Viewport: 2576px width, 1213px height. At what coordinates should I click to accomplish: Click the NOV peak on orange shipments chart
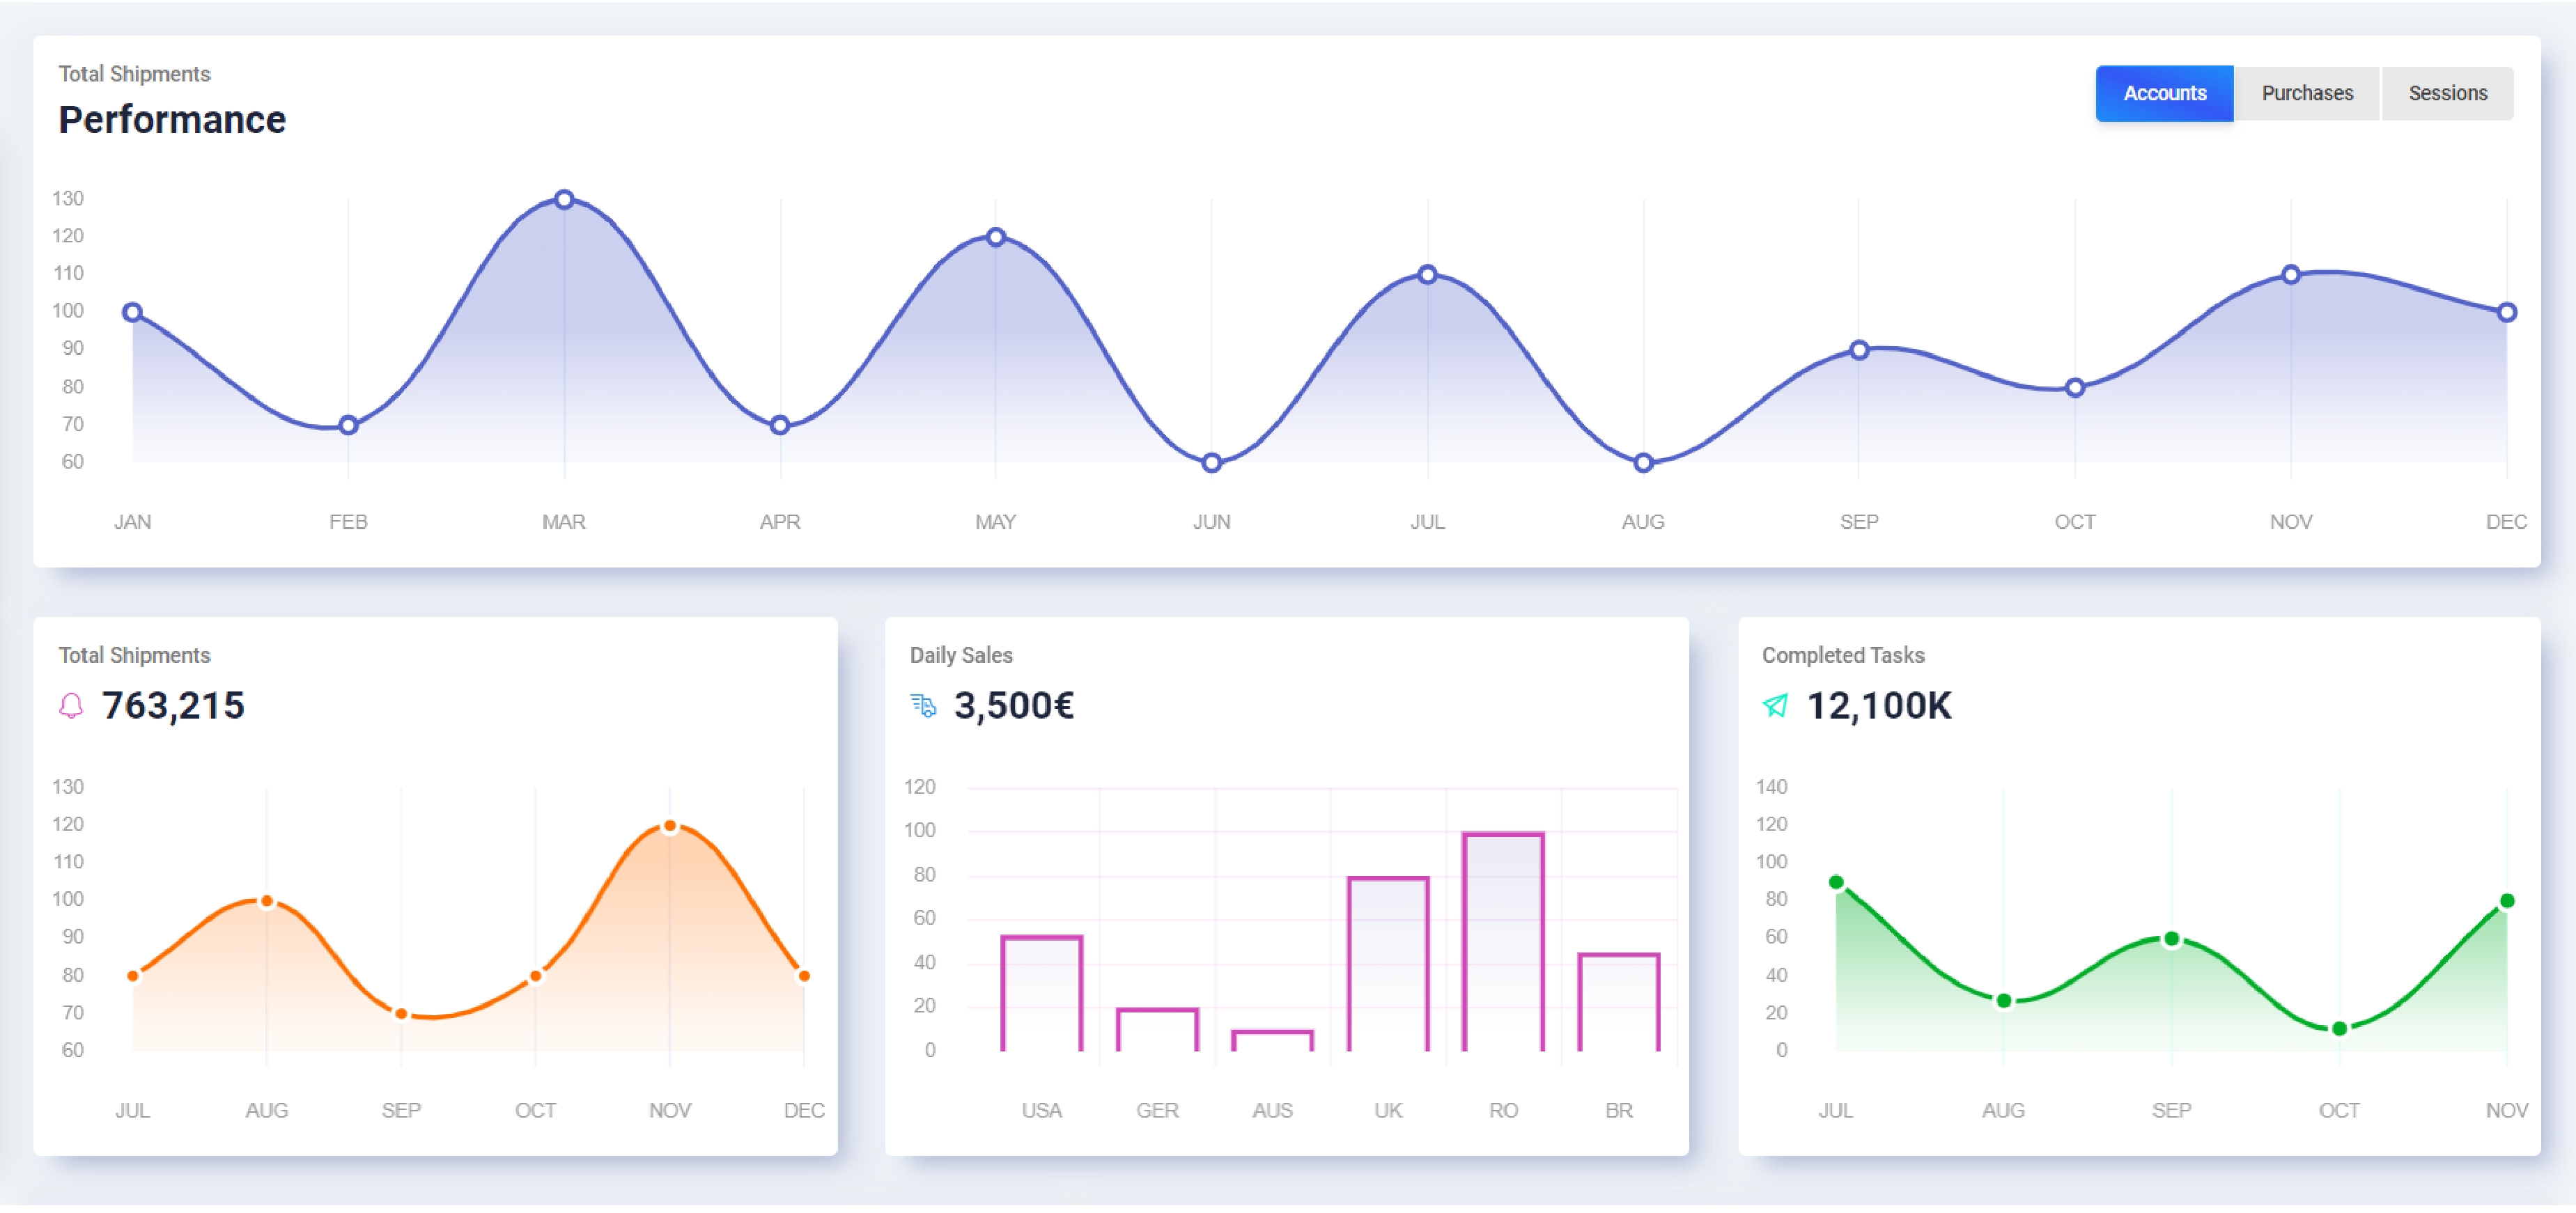(670, 827)
